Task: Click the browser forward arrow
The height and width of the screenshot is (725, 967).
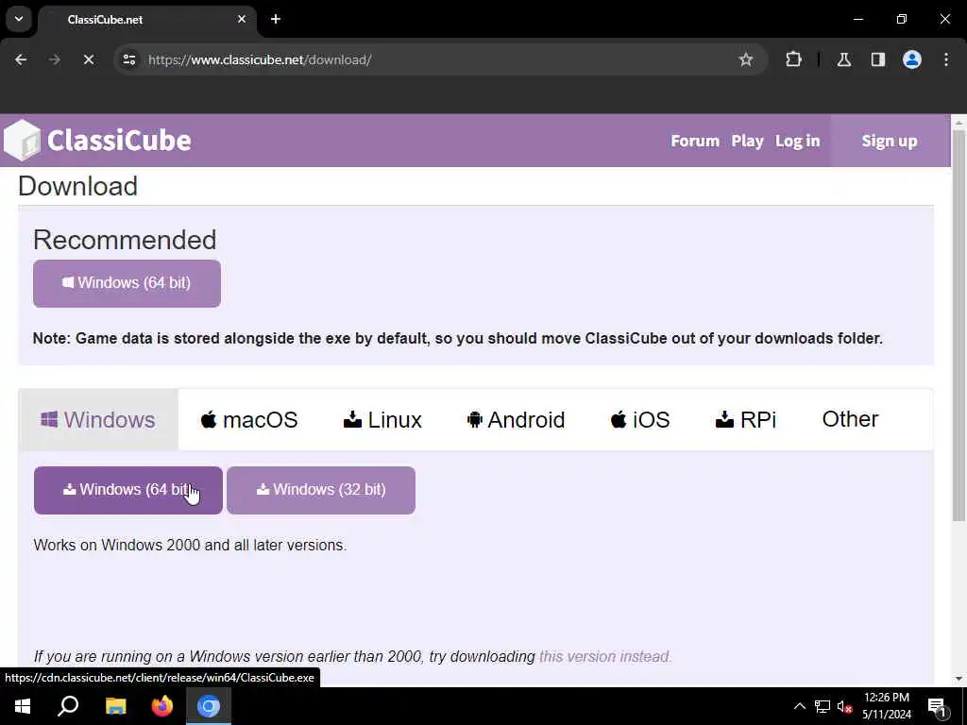Action: point(55,59)
